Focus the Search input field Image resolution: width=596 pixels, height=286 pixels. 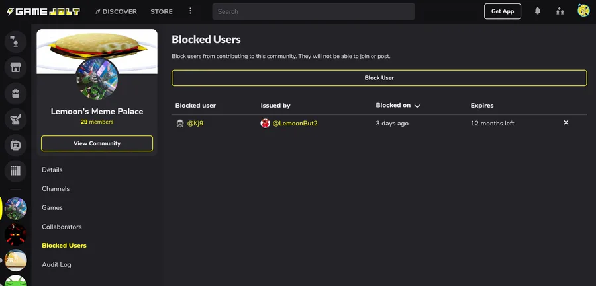pos(313,11)
